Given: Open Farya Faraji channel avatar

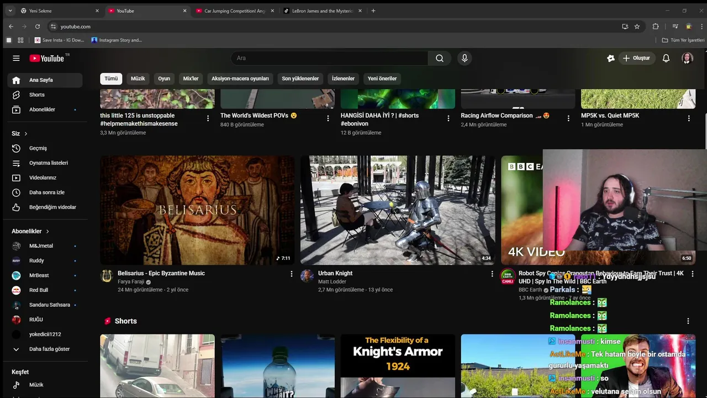Looking at the screenshot, I should tap(107, 276).
